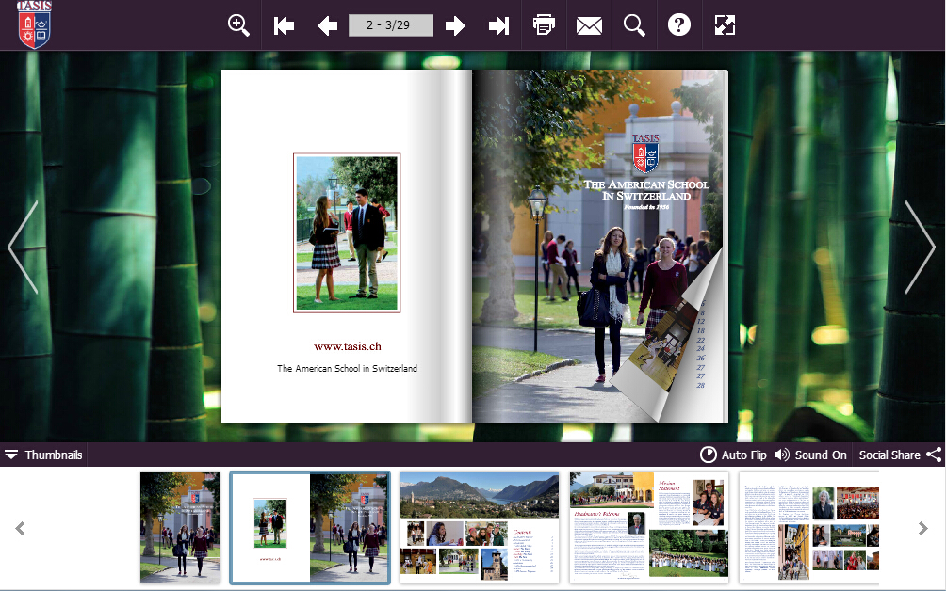Open the cover page thumbnail

point(180,528)
